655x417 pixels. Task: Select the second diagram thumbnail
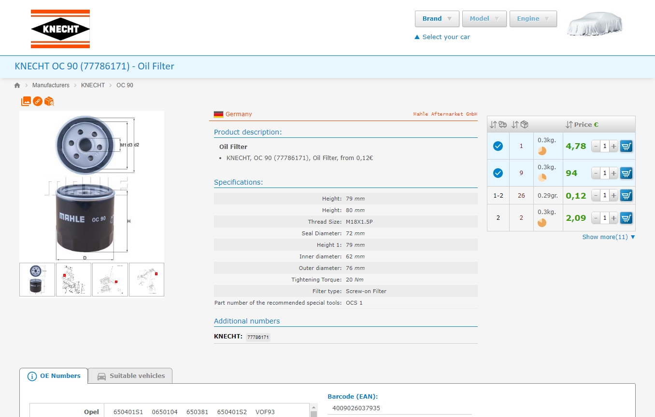click(73, 280)
